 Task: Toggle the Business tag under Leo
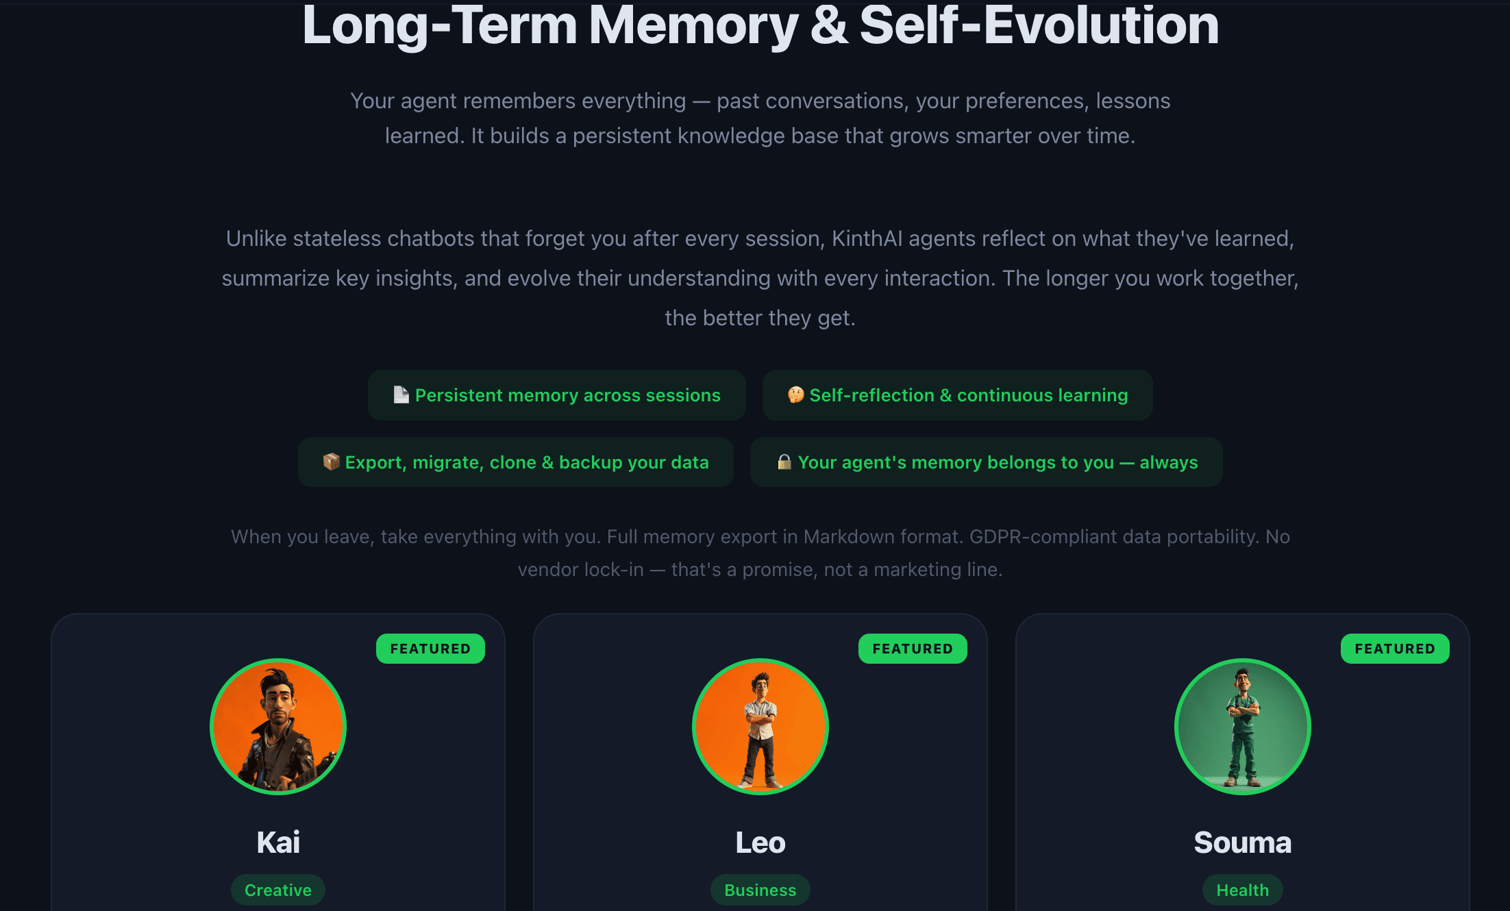(760, 890)
